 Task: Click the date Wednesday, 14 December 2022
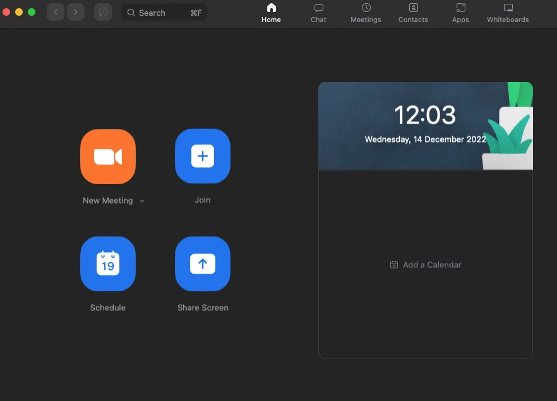tap(425, 139)
